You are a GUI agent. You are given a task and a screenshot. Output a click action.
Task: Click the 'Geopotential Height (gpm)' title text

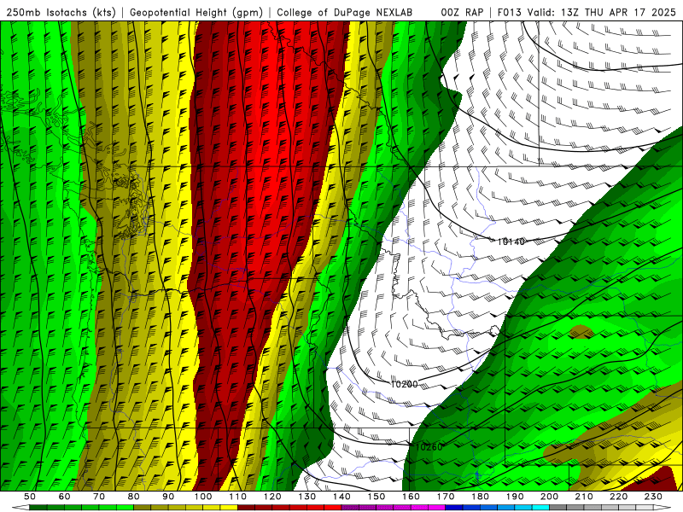click(196, 13)
